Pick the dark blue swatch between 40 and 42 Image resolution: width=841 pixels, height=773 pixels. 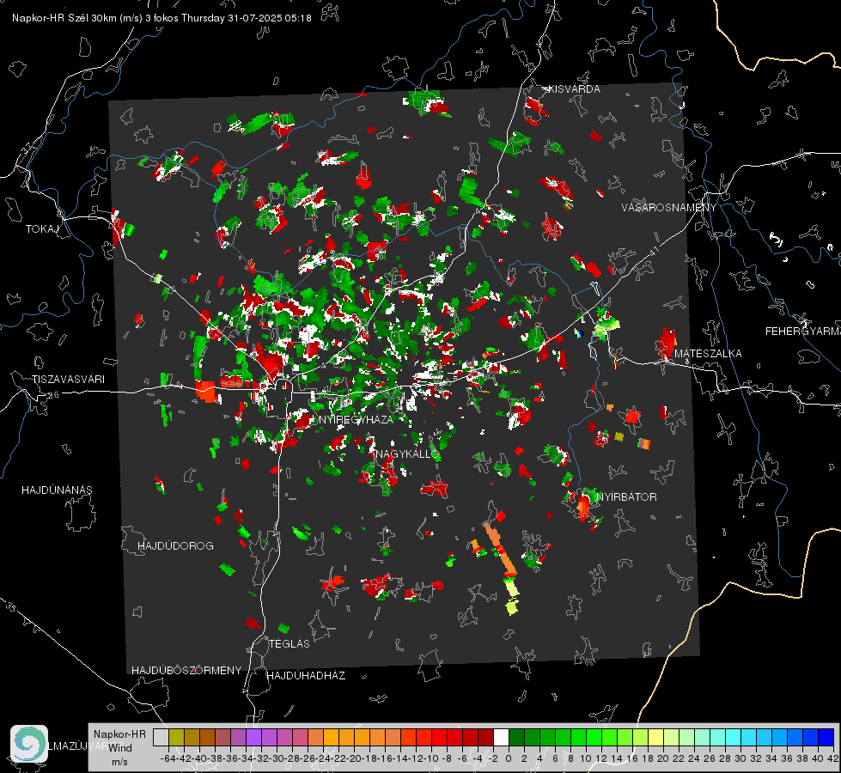pyautogui.click(x=826, y=737)
